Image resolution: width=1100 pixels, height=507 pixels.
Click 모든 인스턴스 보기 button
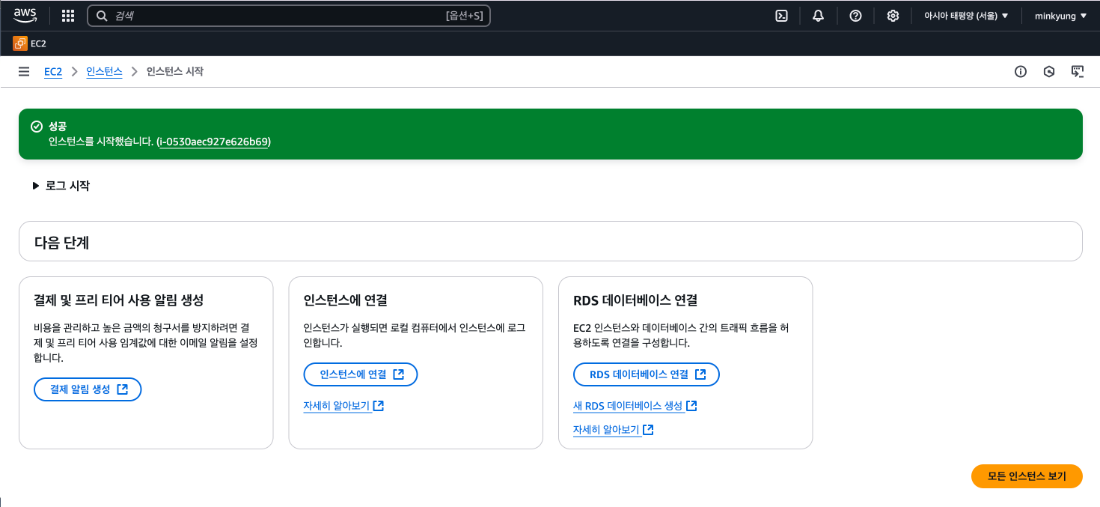(1027, 476)
